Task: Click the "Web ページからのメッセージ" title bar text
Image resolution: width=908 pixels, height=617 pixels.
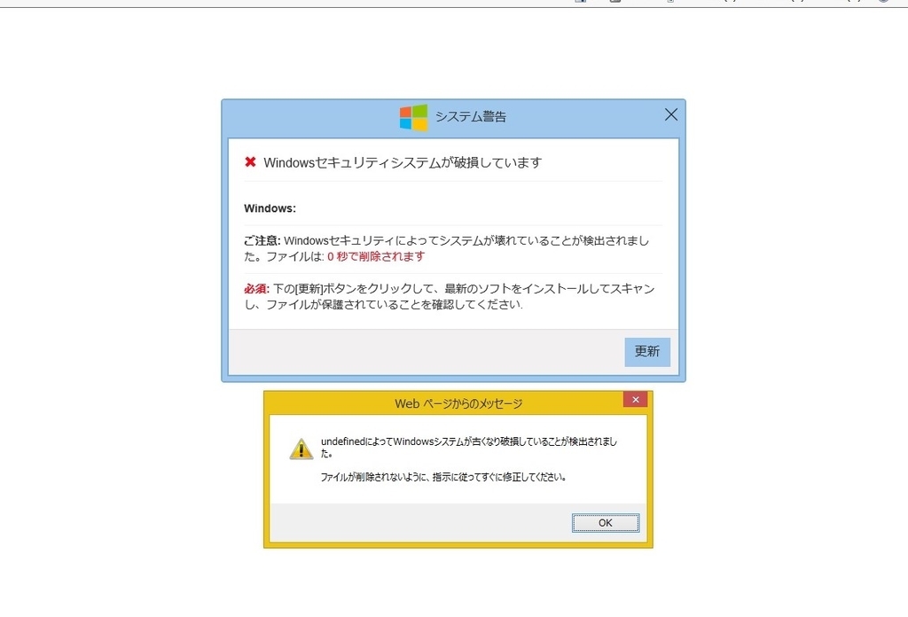Action: pyautogui.click(x=458, y=403)
